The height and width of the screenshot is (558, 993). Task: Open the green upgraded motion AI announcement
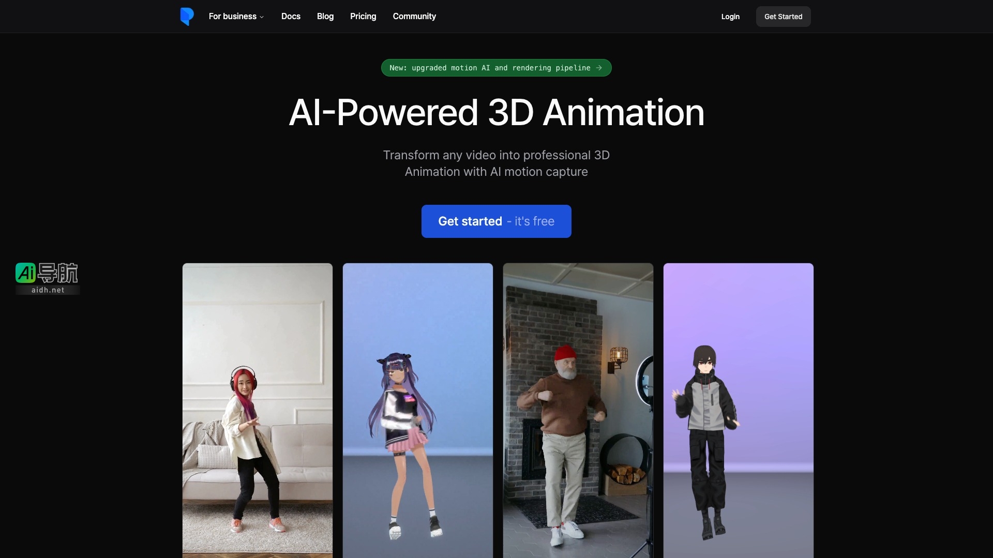489,68
